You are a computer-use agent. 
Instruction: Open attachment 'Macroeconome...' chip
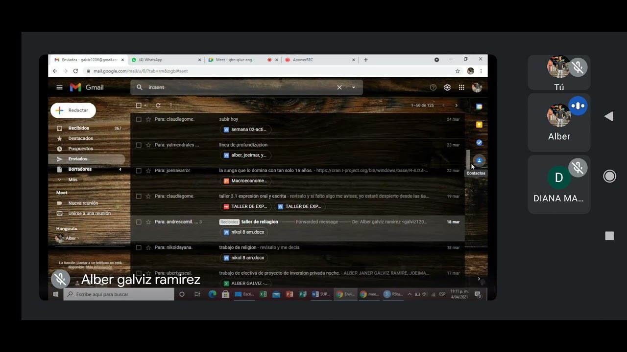coord(245,181)
